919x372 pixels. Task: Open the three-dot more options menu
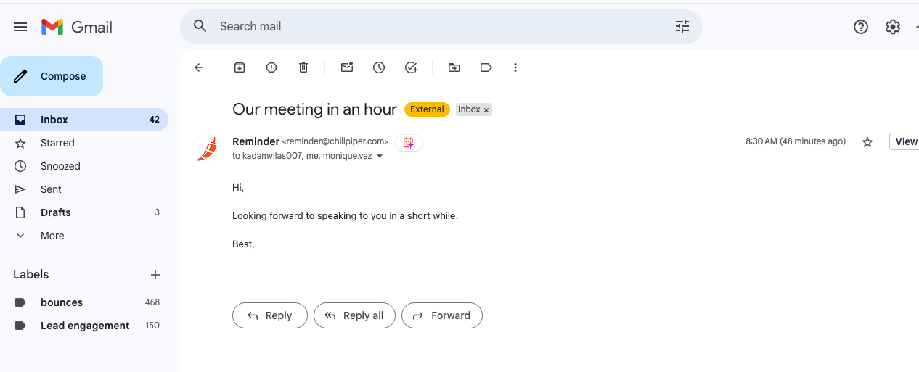click(x=515, y=67)
